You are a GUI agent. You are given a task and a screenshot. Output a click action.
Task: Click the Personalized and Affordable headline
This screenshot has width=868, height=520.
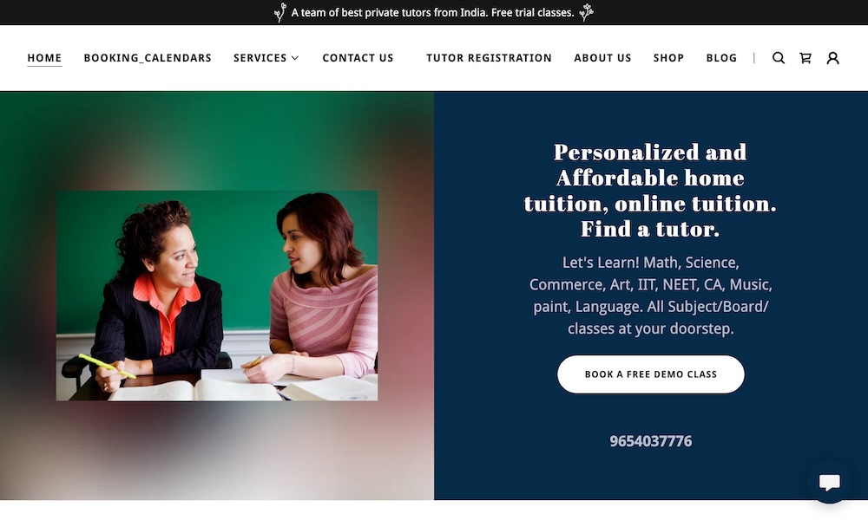(x=650, y=190)
